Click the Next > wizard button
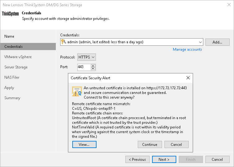Viewport: 234px width, 167px height. (164, 159)
